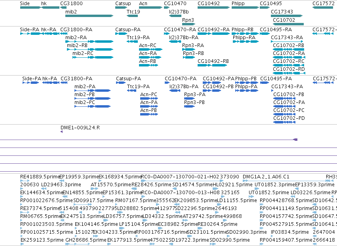Open the CG10702-RD transcript
Image resolution: width=337 pixels, height=246 pixels.
[x=289, y=73]
